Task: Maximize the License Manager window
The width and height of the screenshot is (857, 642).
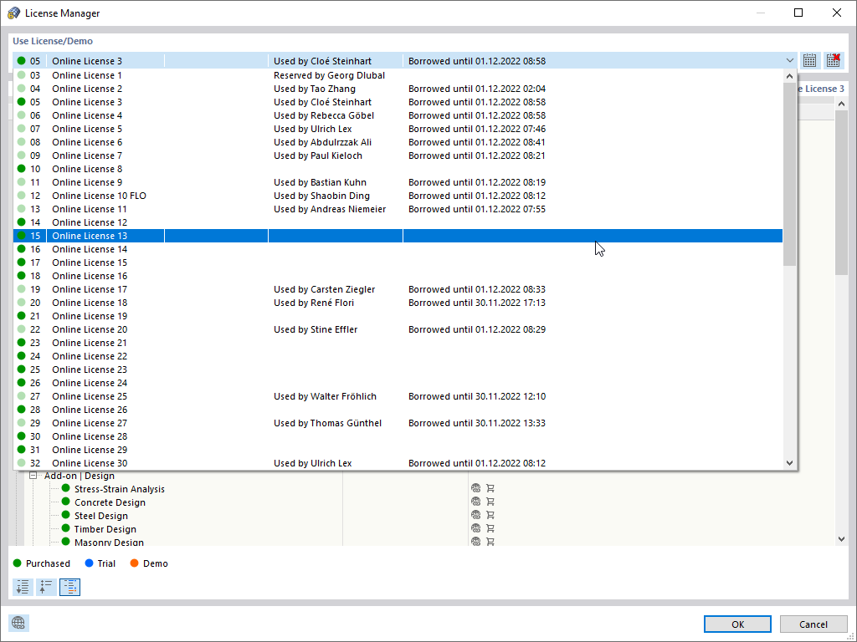Action: click(x=798, y=13)
